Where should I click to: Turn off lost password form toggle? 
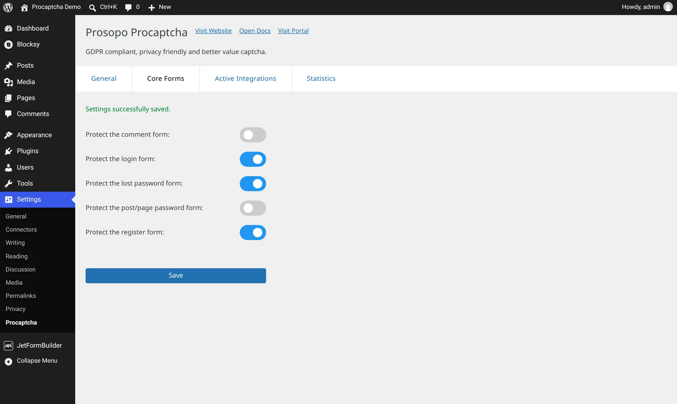[253, 184]
